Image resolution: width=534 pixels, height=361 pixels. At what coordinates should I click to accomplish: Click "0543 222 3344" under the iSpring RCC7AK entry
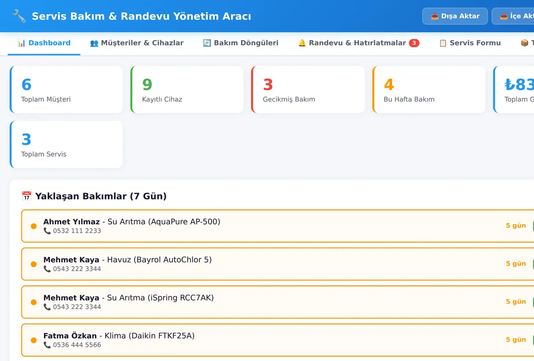77,307
